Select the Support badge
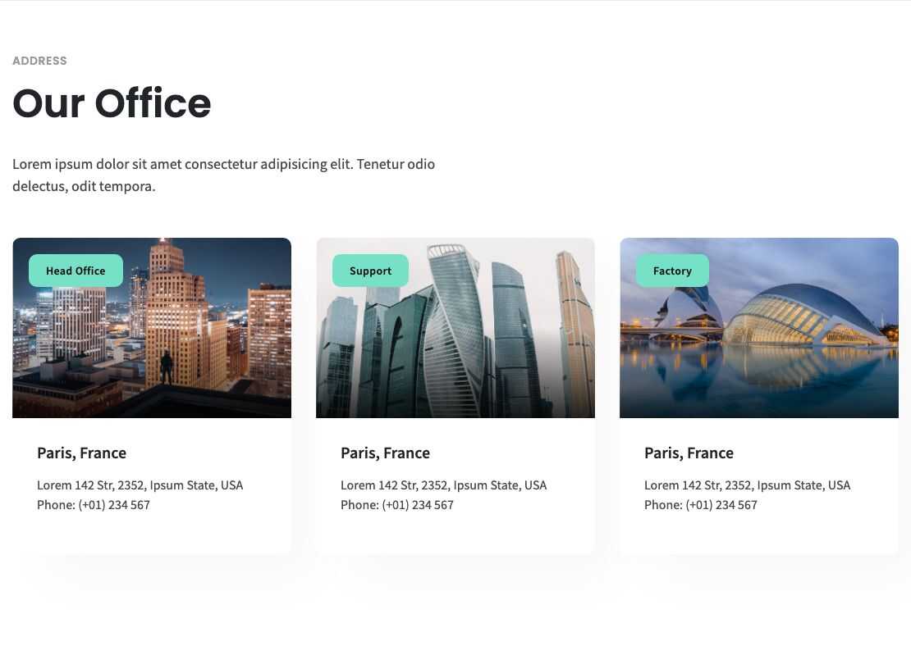 [x=370, y=271]
